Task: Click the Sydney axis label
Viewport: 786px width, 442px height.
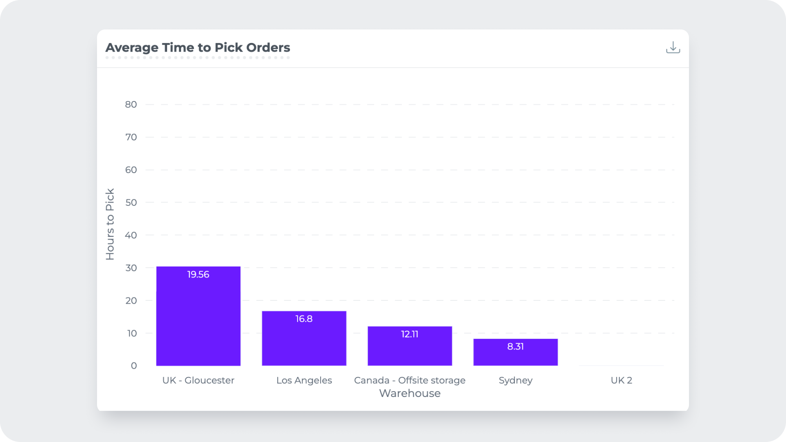Action: tap(515, 380)
